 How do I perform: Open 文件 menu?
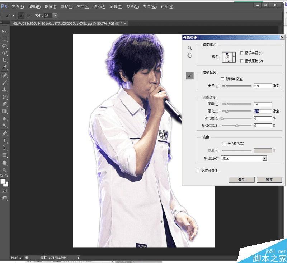[18, 7]
